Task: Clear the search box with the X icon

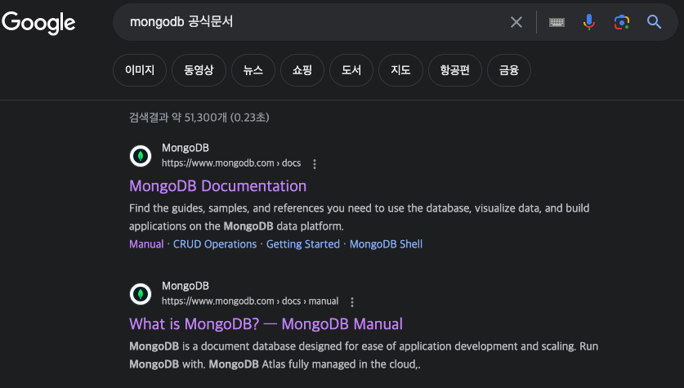Action: click(516, 22)
